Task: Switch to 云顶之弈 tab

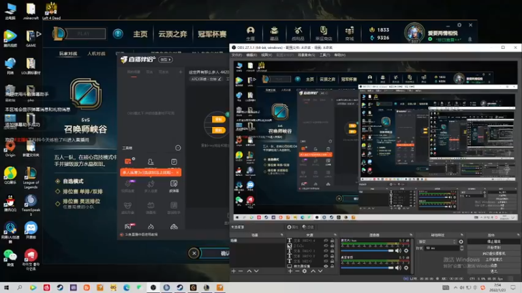Action: pos(172,34)
